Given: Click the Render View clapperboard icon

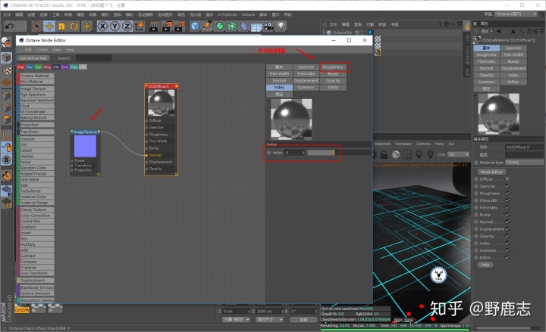Looking at the screenshot, I should 154,26.
